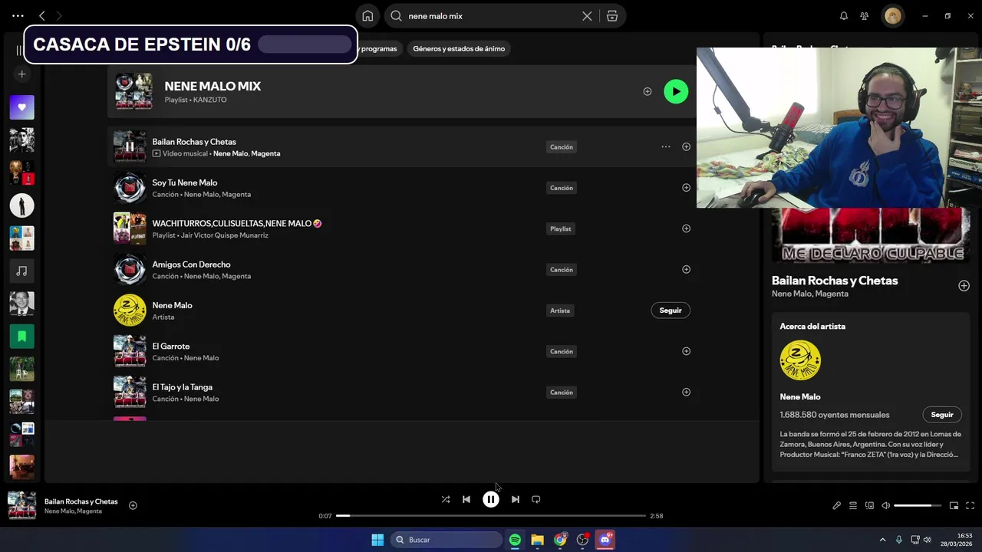Adjust the Spotify volume slider
982x552 pixels.
[x=918, y=505]
